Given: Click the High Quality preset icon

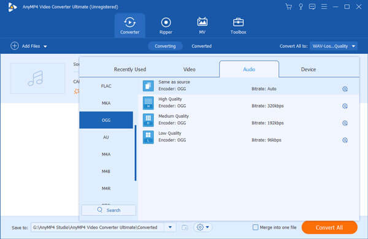Looking at the screenshot, I should tap(148, 103).
